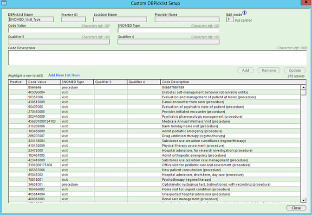Image resolution: width=312 pixels, height=215 pixels.
Task: Sort by the SNOMED Type column header
Action: point(77,82)
